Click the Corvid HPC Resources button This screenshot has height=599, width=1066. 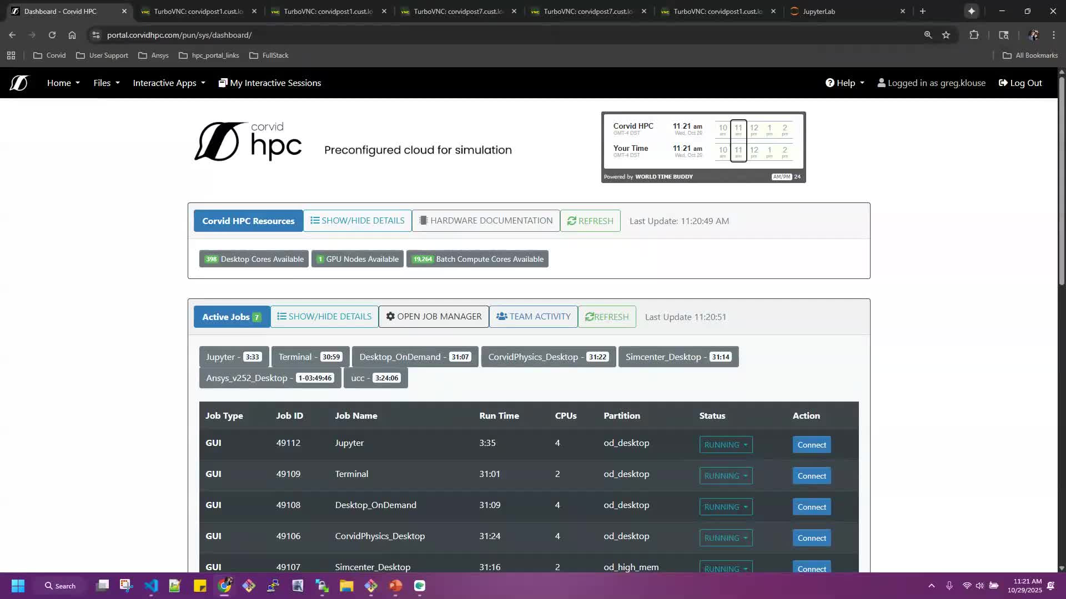[x=248, y=221]
